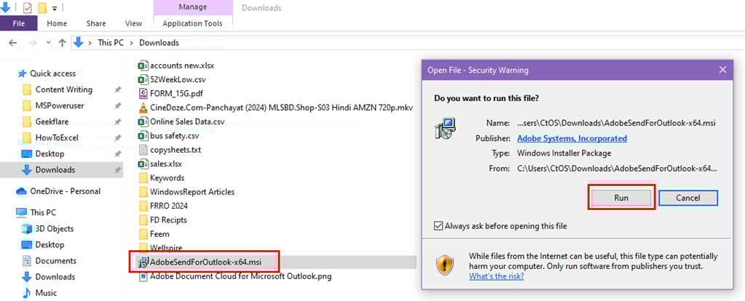Image resolution: width=745 pixels, height=301 pixels.
Task: Open the What's the risk? link
Action: [x=496, y=276]
